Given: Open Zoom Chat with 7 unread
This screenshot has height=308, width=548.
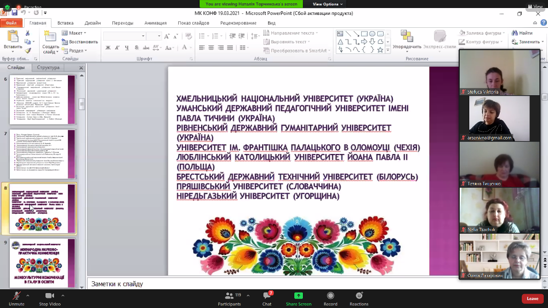Looking at the screenshot, I should tap(267, 299).
